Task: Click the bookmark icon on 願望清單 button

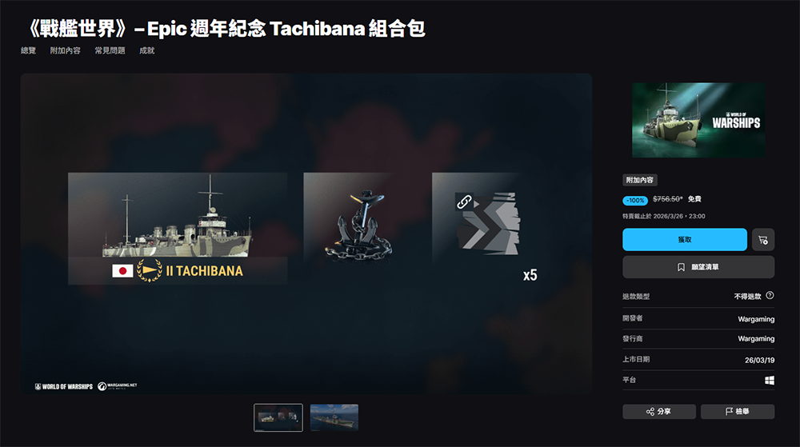Action: [x=681, y=267]
